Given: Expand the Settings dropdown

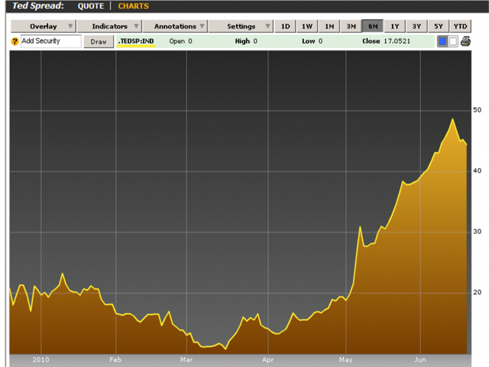Looking at the screenshot, I should click(x=241, y=26).
